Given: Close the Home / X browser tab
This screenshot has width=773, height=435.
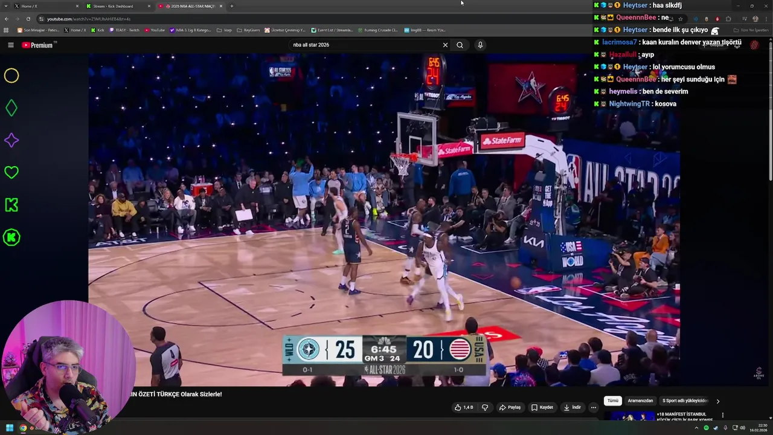Looking at the screenshot, I should coord(77,6).
